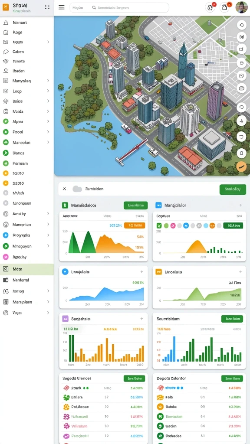Click the green Stailolby button

tap(233, 189)
